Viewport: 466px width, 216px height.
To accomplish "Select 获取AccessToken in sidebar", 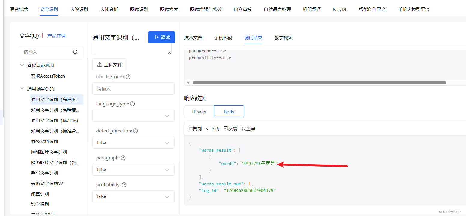I will (x=48, y=76).
